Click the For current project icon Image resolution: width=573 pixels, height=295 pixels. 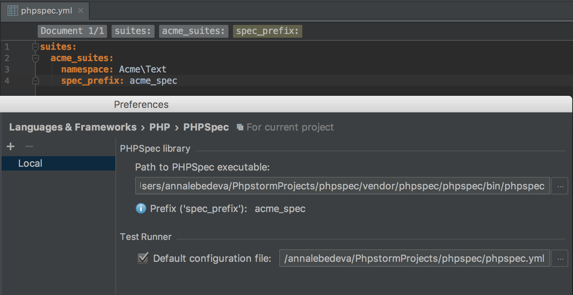click(240, 127)
